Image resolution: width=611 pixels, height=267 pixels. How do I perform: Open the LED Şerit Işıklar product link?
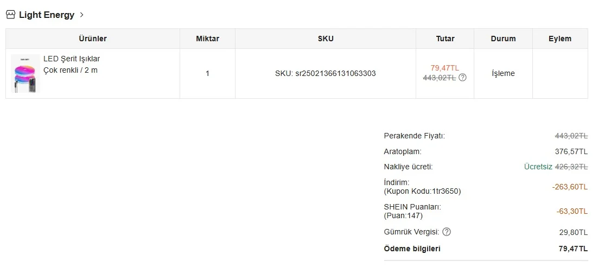coord(72,59)
